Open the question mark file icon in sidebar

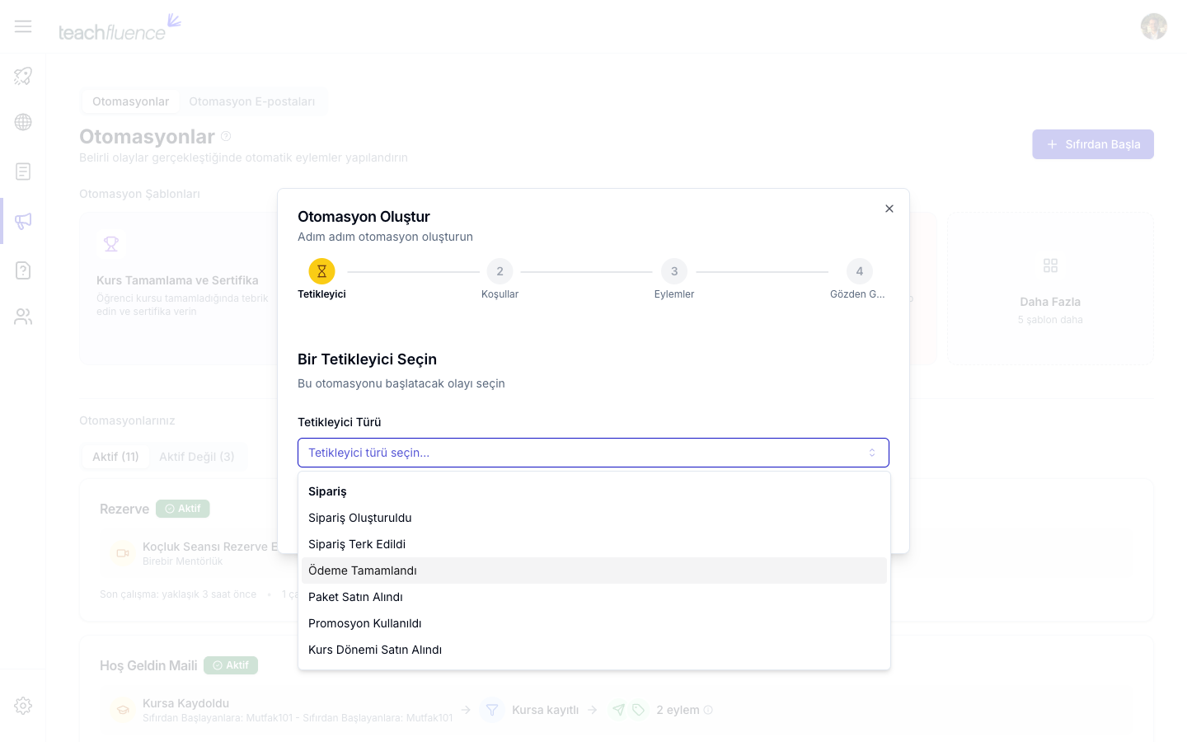click(23, 270)
